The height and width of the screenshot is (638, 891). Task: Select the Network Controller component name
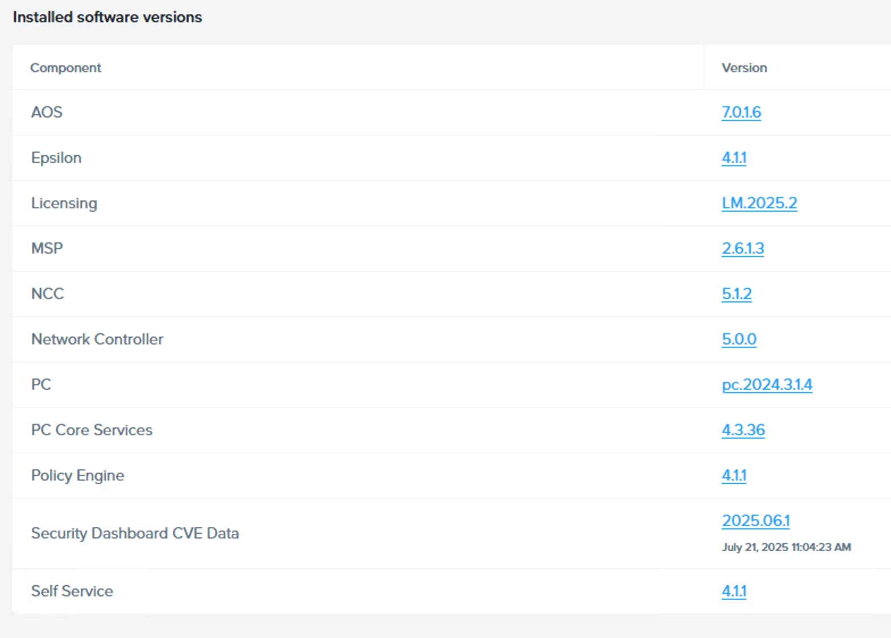(x=97, y=339)
